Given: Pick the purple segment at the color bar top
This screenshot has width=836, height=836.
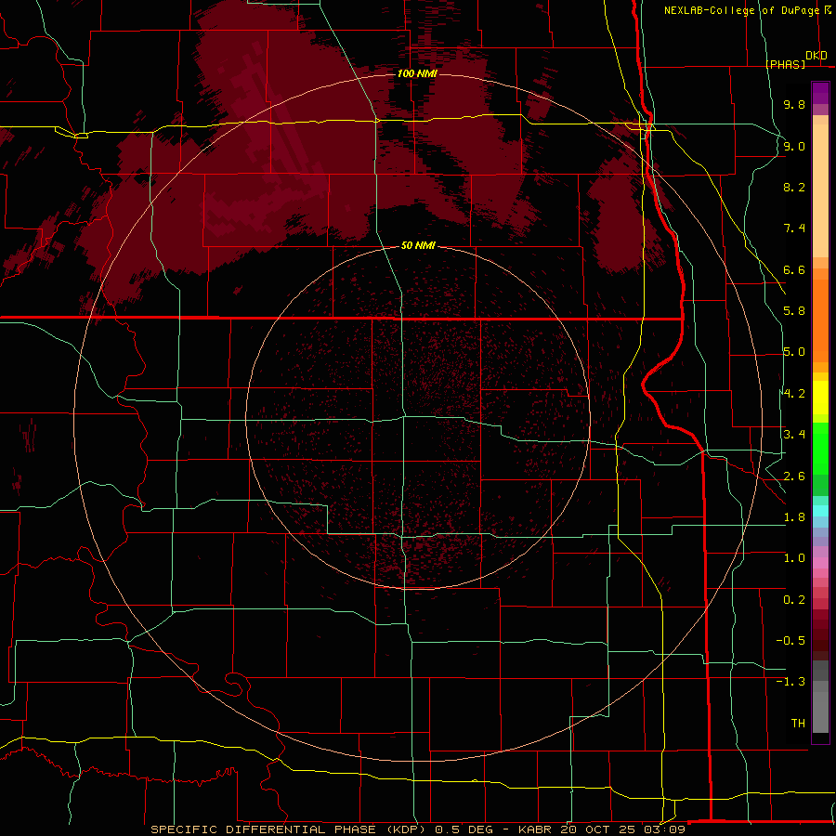Looking at the screenshot, I should [x=820, y=93].
